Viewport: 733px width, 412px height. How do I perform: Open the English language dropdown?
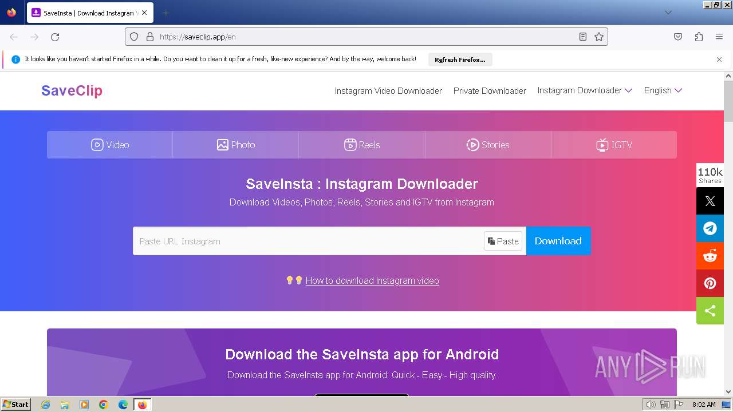[x=663, y=90]
